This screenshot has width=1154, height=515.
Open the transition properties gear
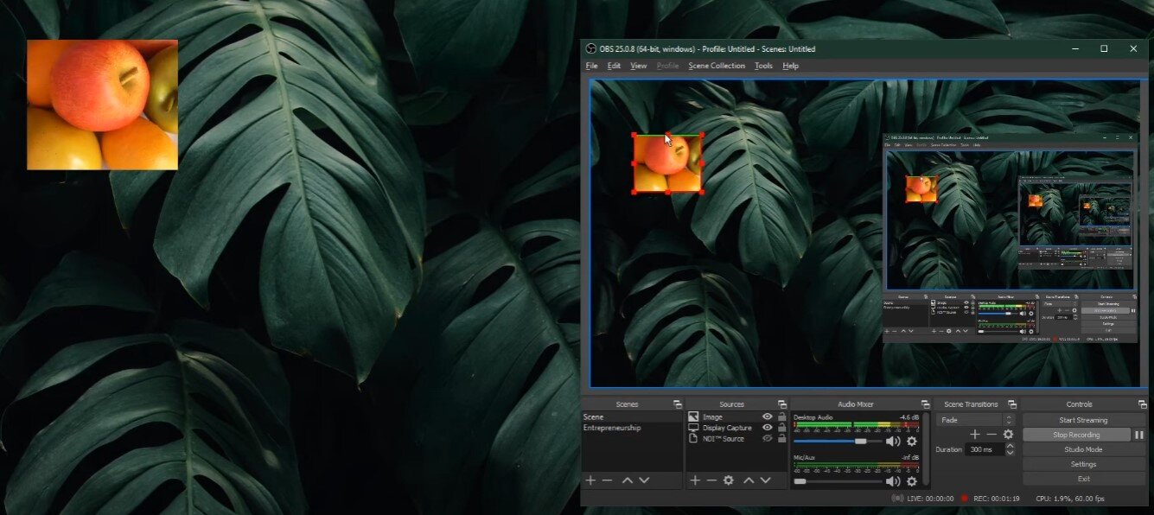[1008, 435]
